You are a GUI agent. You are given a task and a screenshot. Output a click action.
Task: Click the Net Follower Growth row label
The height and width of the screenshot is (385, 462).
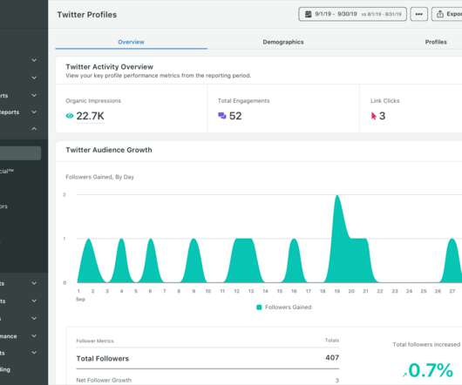pos(104,380)
